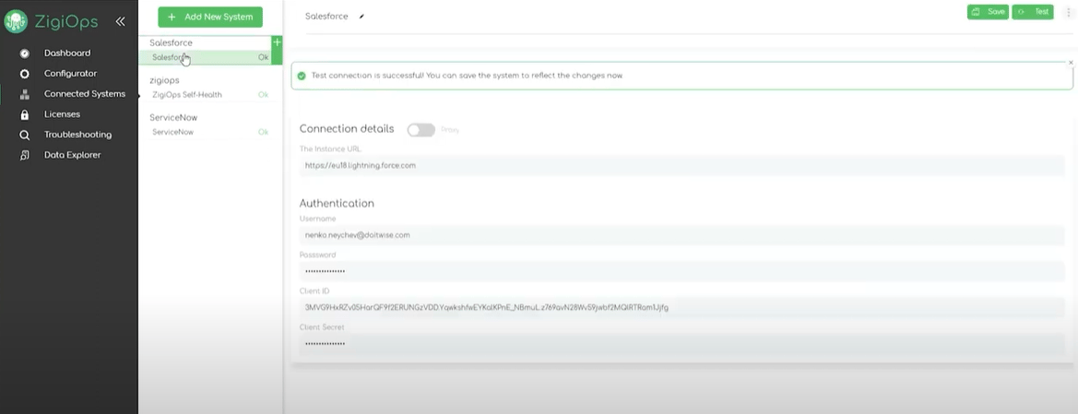The image size is (1078, 414).
Task: Click the Client ID input field
Action: coord(682,307)
